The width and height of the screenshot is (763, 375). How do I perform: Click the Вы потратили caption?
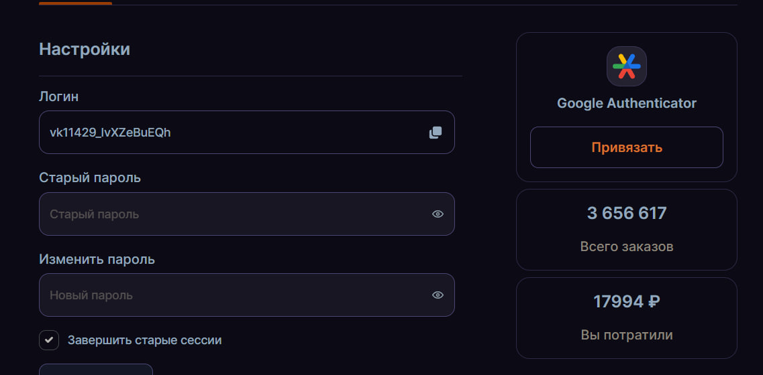click(627, 335)
